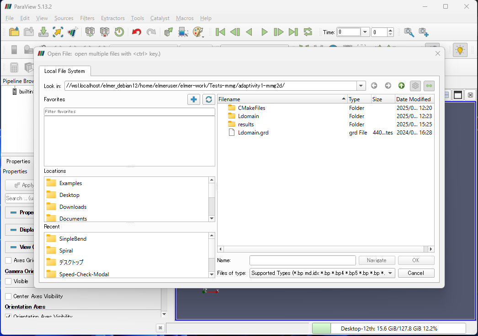Image resolution: width=478 pixels, height=336 pixels.
Task: Go forward in file dialog history
Action: [x=388, y=86]
